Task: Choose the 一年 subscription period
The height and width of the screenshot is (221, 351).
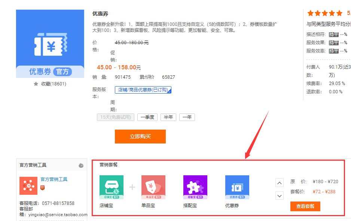Action: [x=187, y=117]
